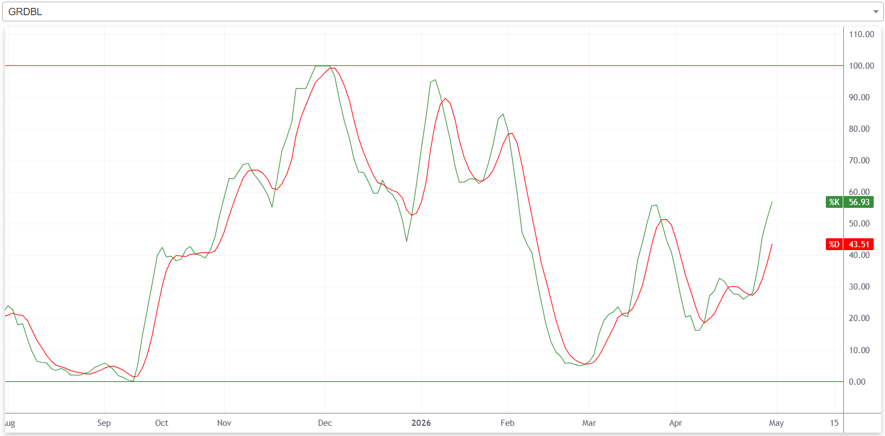Click the red %D value label 43.51
Viewport: 885px width, 436px height.
point(859,244)
